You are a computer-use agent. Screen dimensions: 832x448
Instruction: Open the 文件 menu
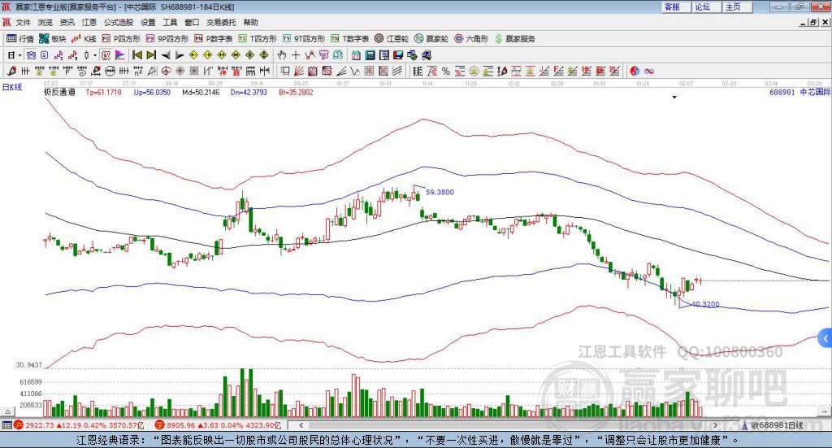click(23, 22)
